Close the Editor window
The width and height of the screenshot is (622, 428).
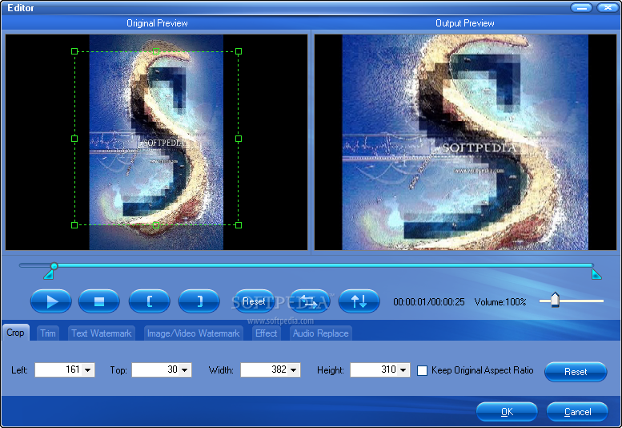coord(607,7)
